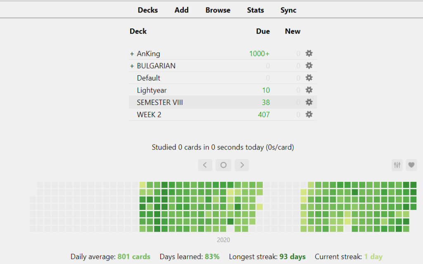Go to previous year with left arrow
The image size is (423, 264).
(205, 165)
